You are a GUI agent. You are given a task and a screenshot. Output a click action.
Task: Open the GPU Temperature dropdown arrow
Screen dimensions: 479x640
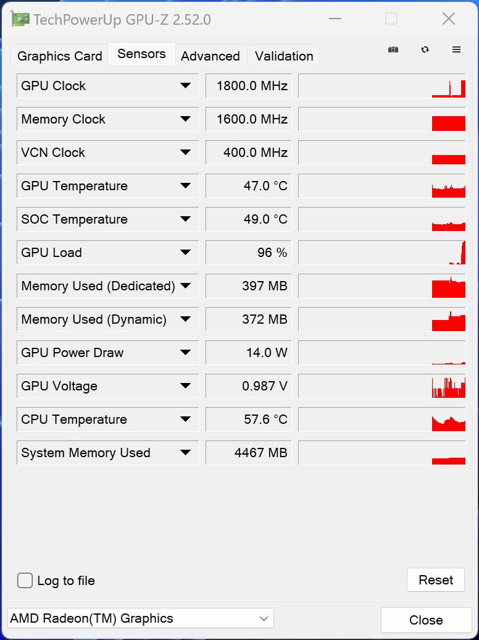tap(185, 186)
